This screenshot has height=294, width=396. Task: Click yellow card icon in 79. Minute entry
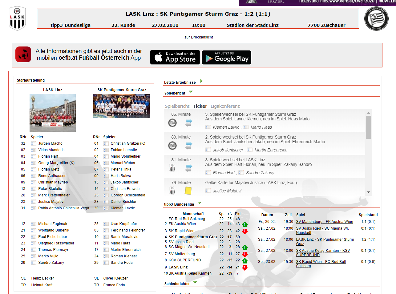click(x=188, y=191)
